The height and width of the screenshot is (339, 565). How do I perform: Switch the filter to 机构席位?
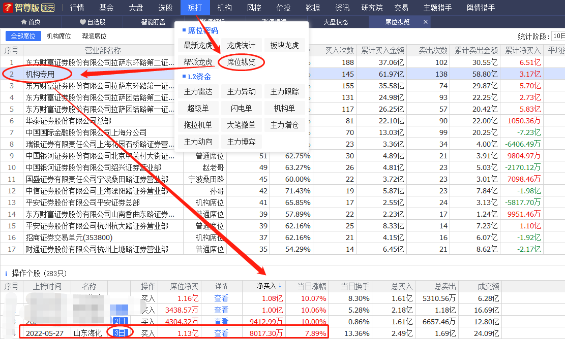[58, 36]
